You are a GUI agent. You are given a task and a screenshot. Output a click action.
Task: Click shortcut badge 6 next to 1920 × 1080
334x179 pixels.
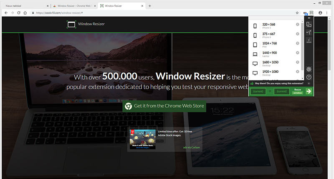[298, 71]
